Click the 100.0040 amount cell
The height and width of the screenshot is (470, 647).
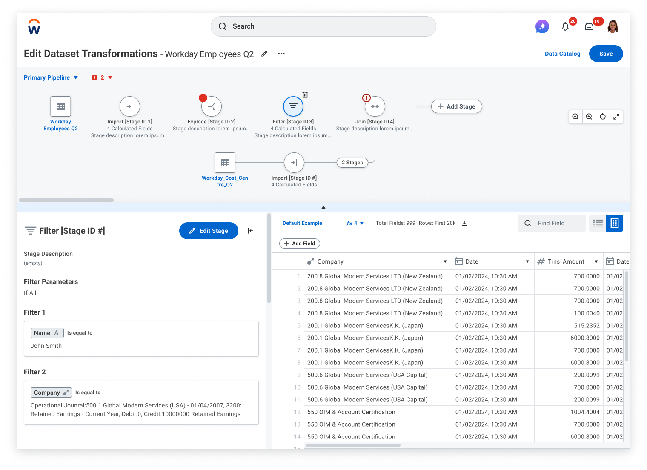pos(569,313)
